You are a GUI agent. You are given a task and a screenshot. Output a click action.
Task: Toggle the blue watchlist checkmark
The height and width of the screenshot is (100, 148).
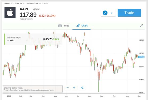(105, 13)
